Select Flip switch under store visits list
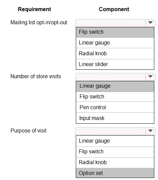The image size is (158, 180). click(115, 97)
